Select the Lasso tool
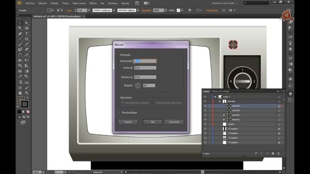Viewport: 310px width, 174px height. pos(27,28)
